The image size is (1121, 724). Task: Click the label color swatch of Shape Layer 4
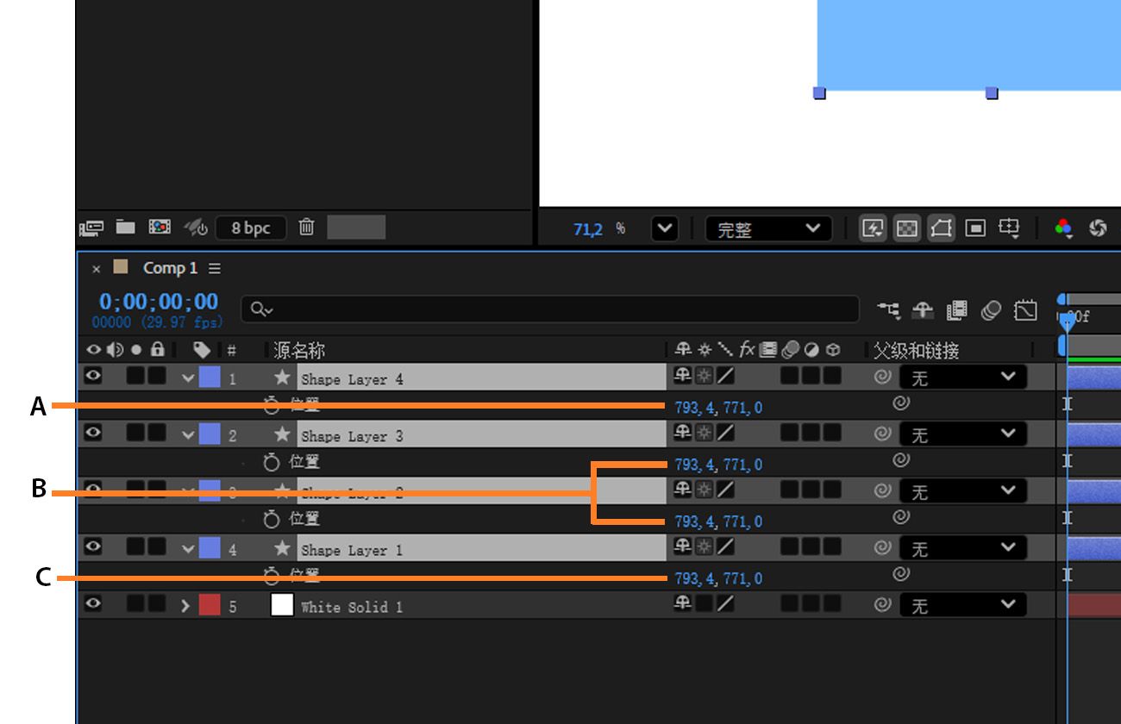point(210,377)
